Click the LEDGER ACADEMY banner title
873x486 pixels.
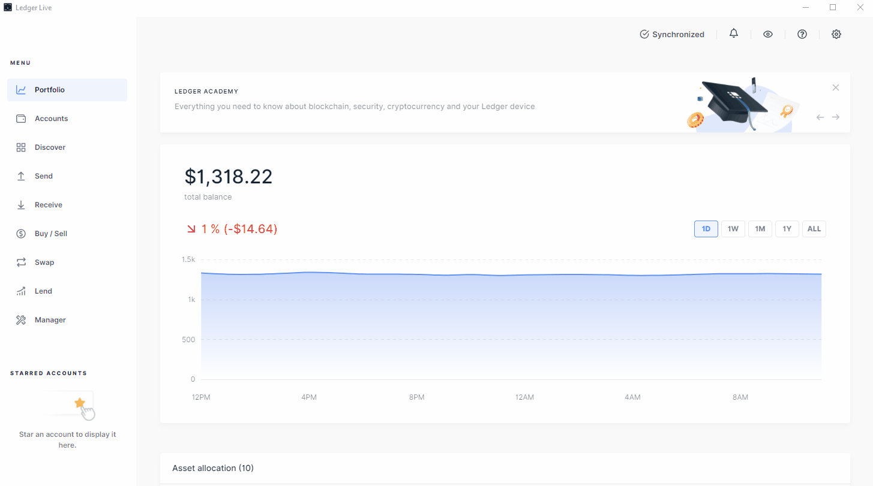tap(206, 92)
